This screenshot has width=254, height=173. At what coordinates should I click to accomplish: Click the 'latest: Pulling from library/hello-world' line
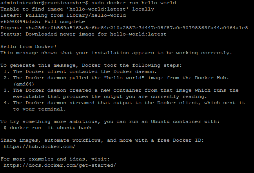click(x=63, y=16)
